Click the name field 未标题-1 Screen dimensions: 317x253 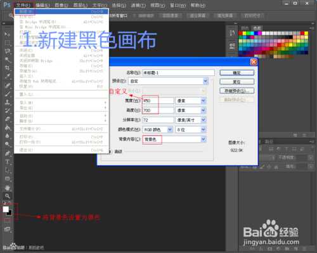pyautogui.click(x=178, y=73)
